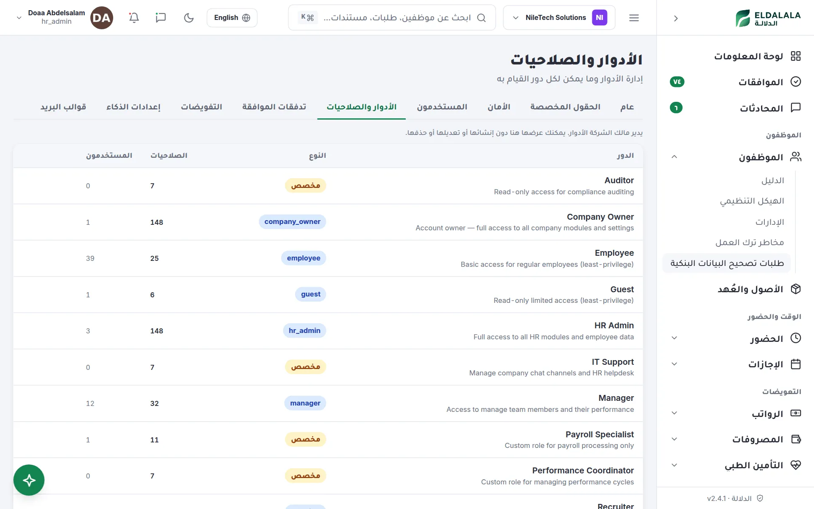Expand the التأمين الطبي insurance menu
Image resolution: width=814 pixels, height=509 pixels.
click(x=674, y=465)
